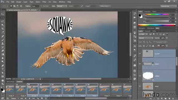This screenshot has width=178, height=100.
Task: Open the 3D panel cube icon
Action: click(x=135, y=65)
